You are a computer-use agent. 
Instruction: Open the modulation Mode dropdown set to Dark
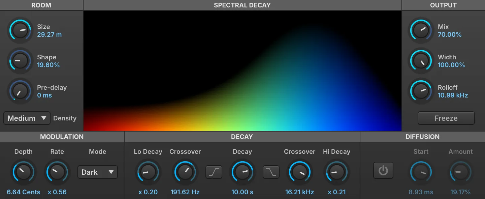coord(98,172)
